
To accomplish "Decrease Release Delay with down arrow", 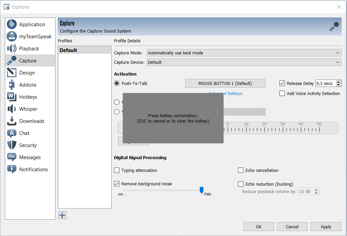I will pyautogui.click(x=338, y=85).
